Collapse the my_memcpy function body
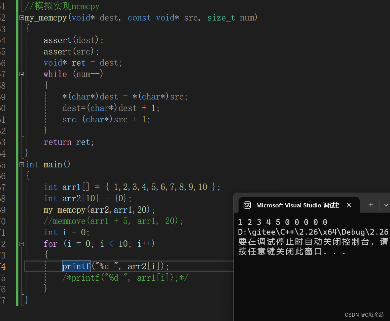This screenshot has height=321, width=390. point(21,18)
